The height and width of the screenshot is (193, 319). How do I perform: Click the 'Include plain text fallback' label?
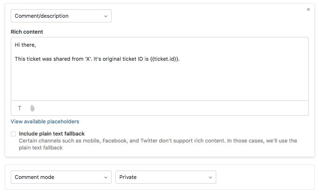tap(51, 134)
